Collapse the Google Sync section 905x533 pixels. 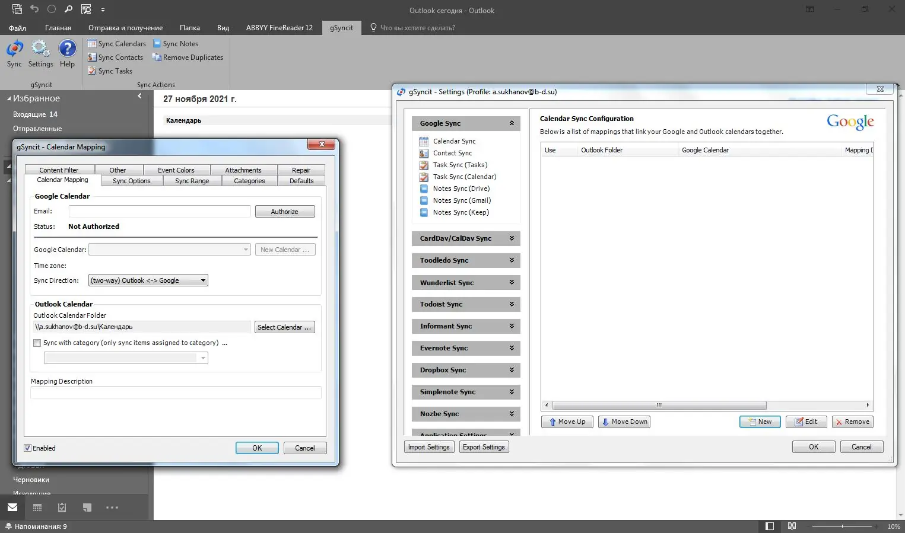point(512,123)
